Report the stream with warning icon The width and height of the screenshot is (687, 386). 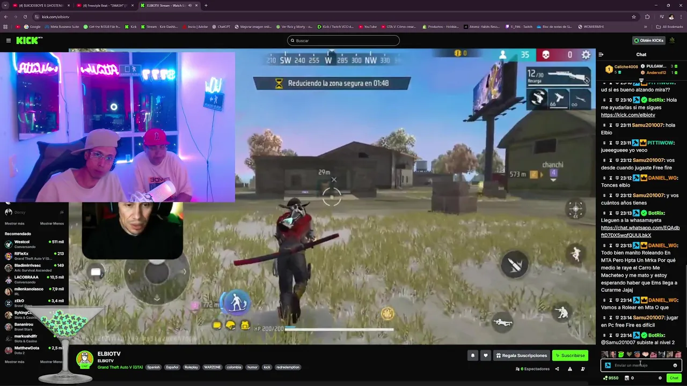click(x=570, y=369)
